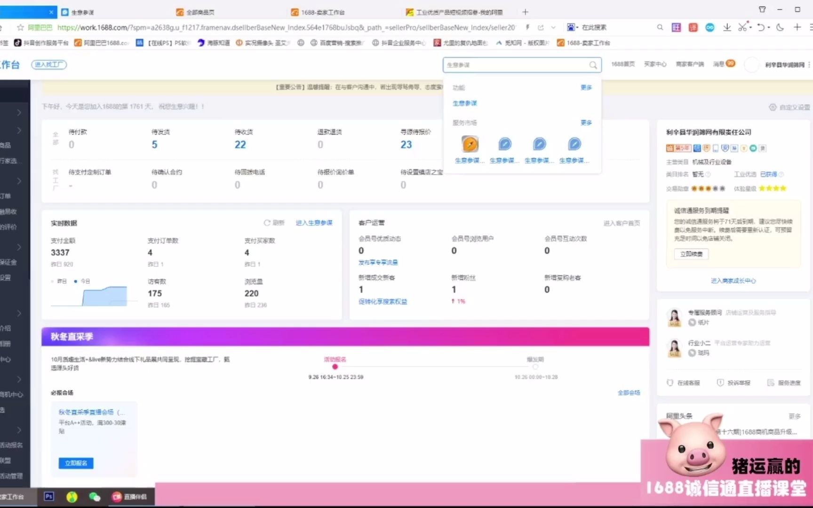Viewport: 813px width, 508px height.
Task: Open 直播伴侣 from the taskbar
Action: click(129, 496)
